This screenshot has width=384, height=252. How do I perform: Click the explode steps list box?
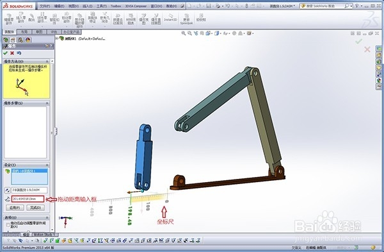click(25, 133)
